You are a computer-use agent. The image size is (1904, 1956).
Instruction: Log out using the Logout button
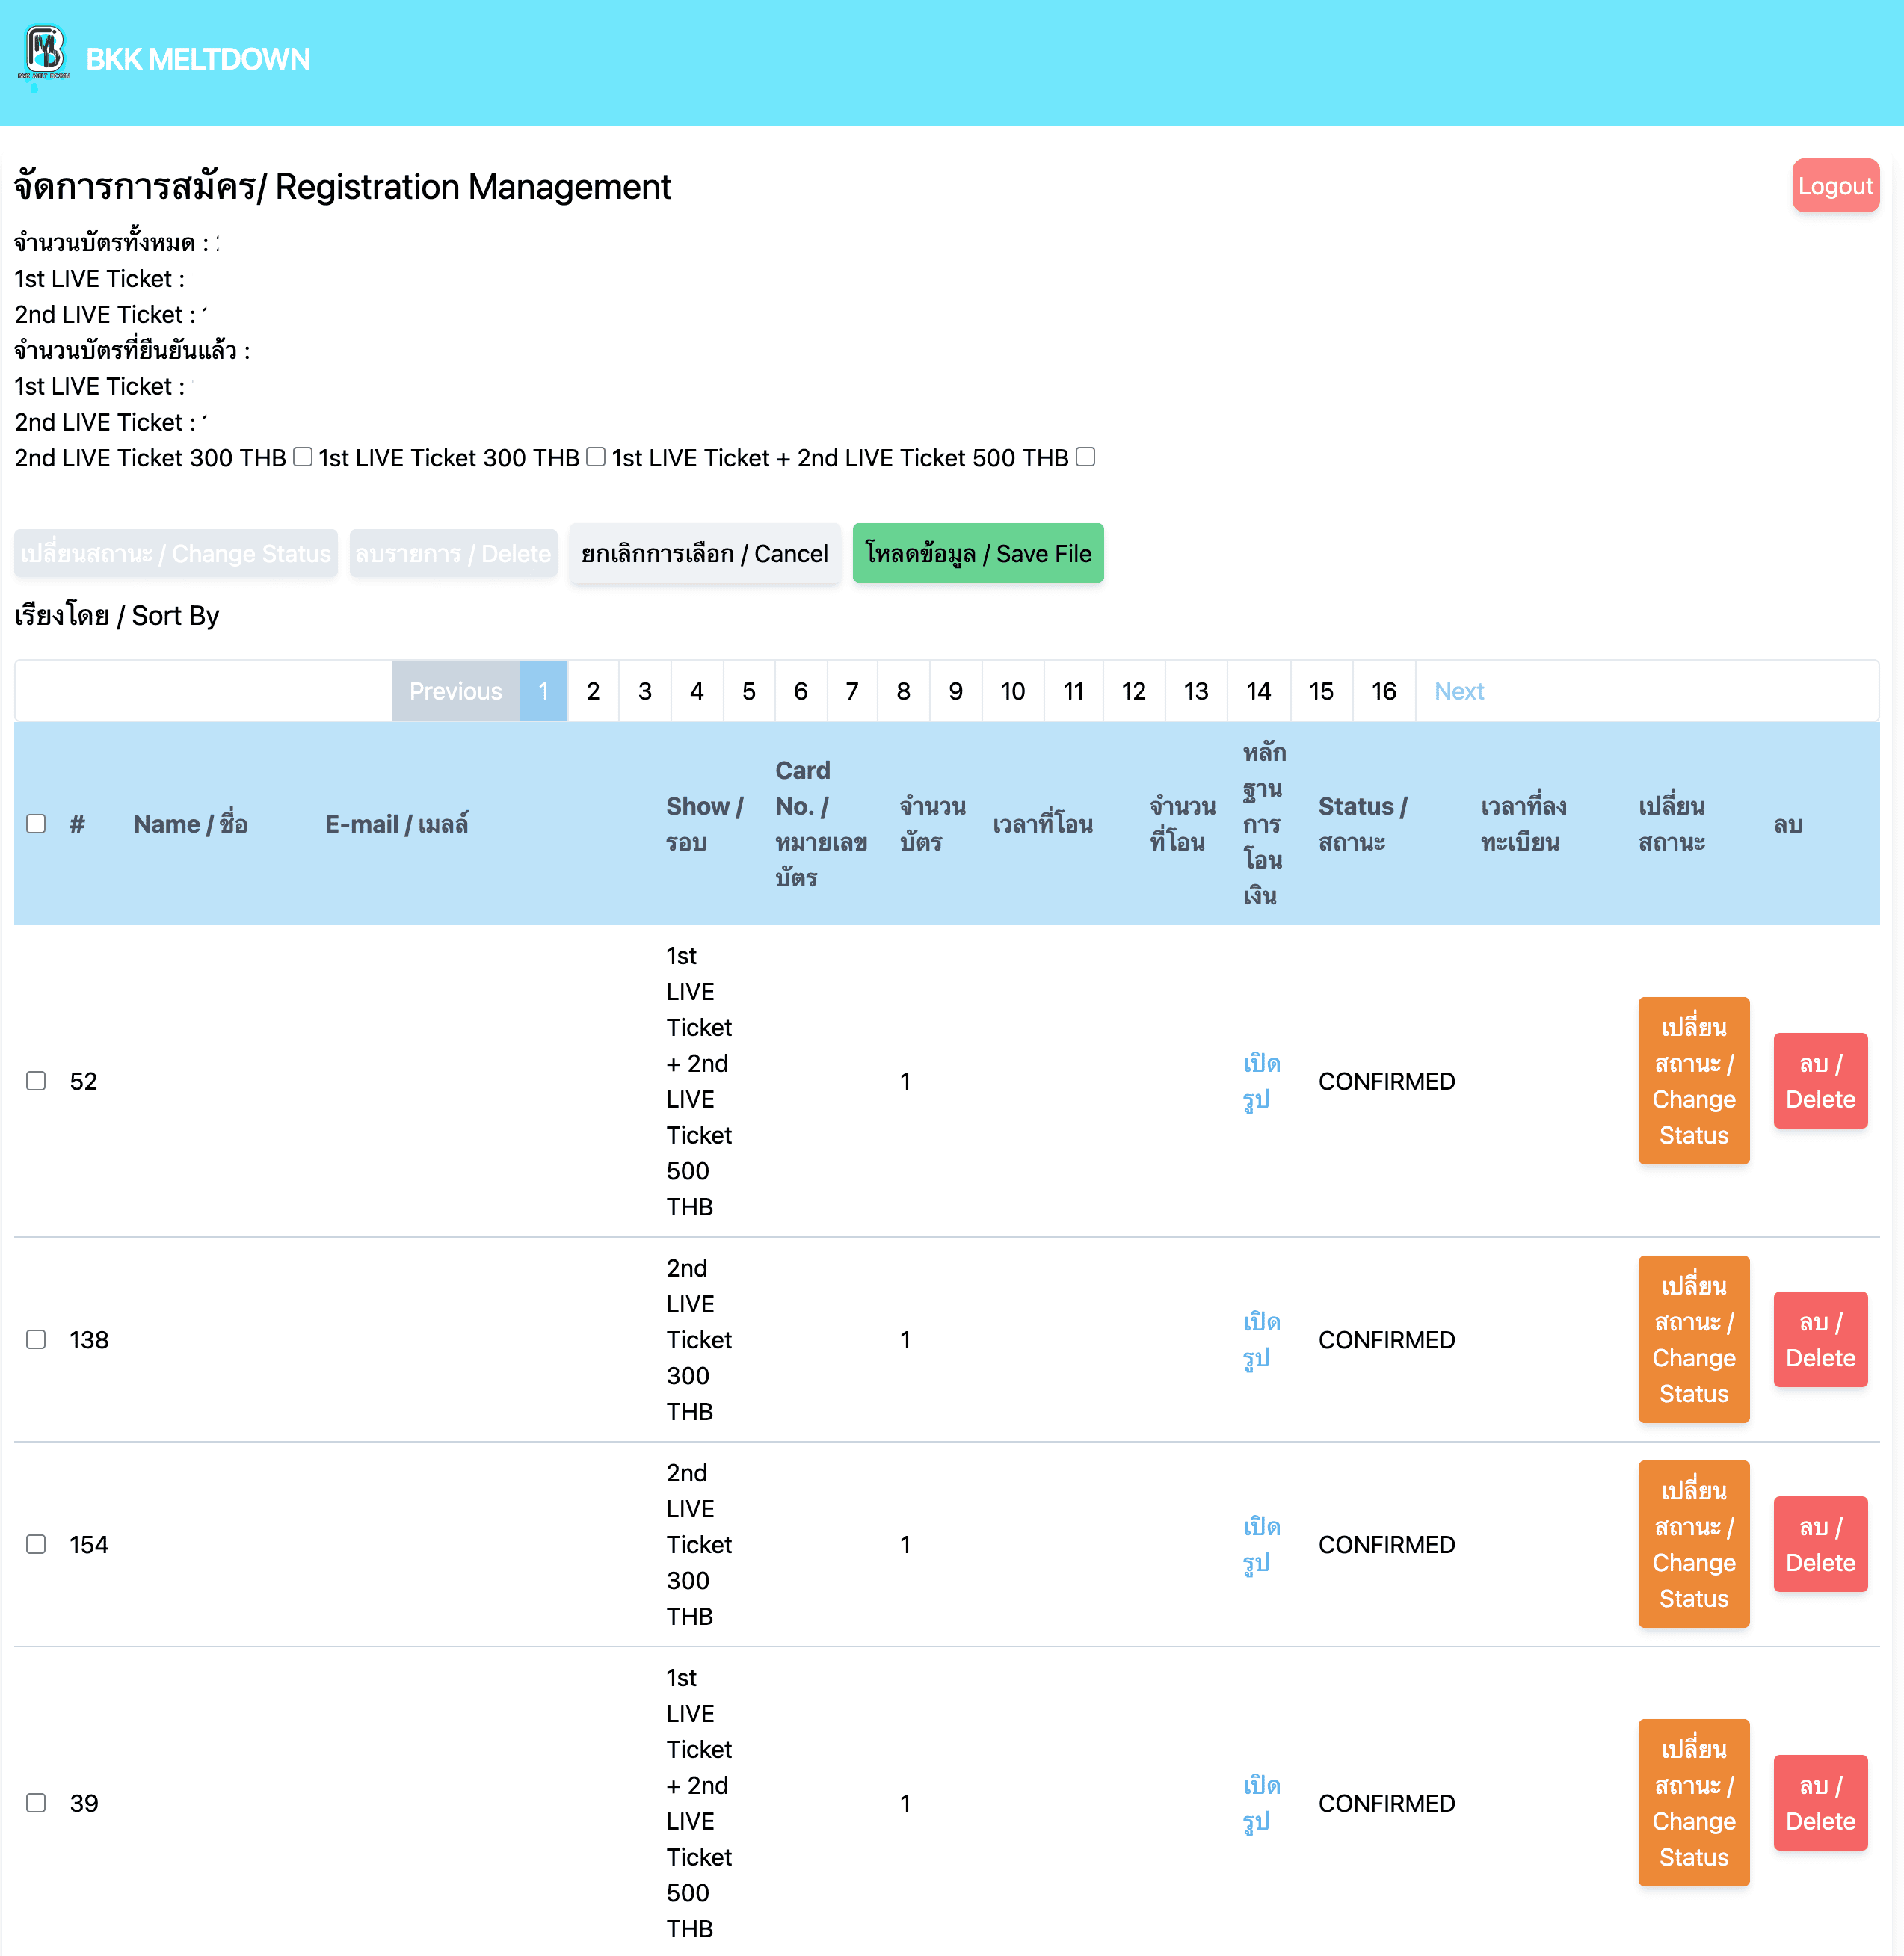pos(1835,186)
